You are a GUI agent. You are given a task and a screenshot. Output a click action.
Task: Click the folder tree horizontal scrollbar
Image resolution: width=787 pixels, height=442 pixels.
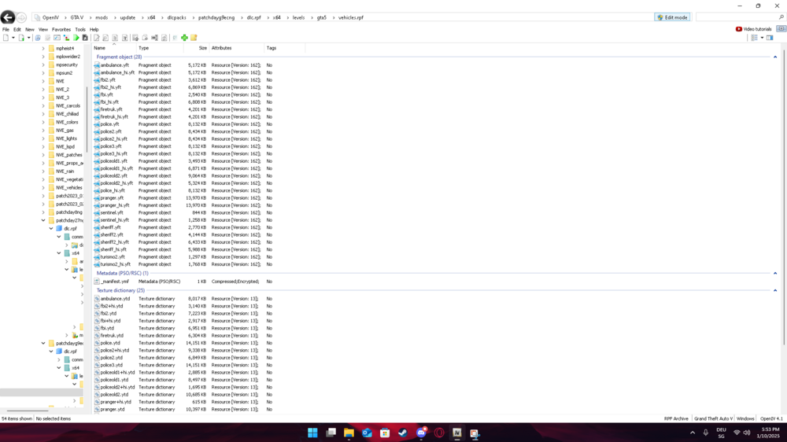[x=28, y=411]
